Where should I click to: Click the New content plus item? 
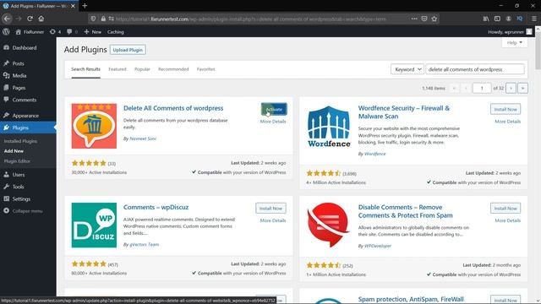tap(92, 32)
